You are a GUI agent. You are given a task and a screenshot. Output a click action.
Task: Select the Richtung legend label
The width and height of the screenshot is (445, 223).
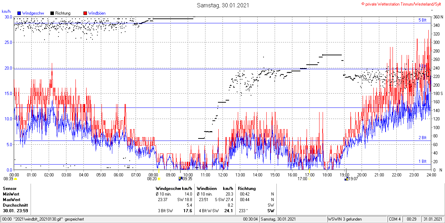[63, 13]
